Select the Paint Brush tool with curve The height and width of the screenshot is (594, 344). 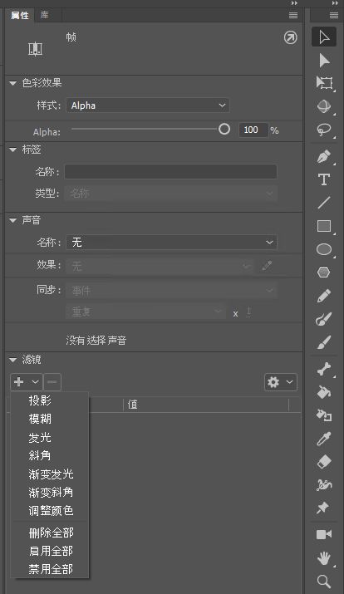(x=324, y=319)
